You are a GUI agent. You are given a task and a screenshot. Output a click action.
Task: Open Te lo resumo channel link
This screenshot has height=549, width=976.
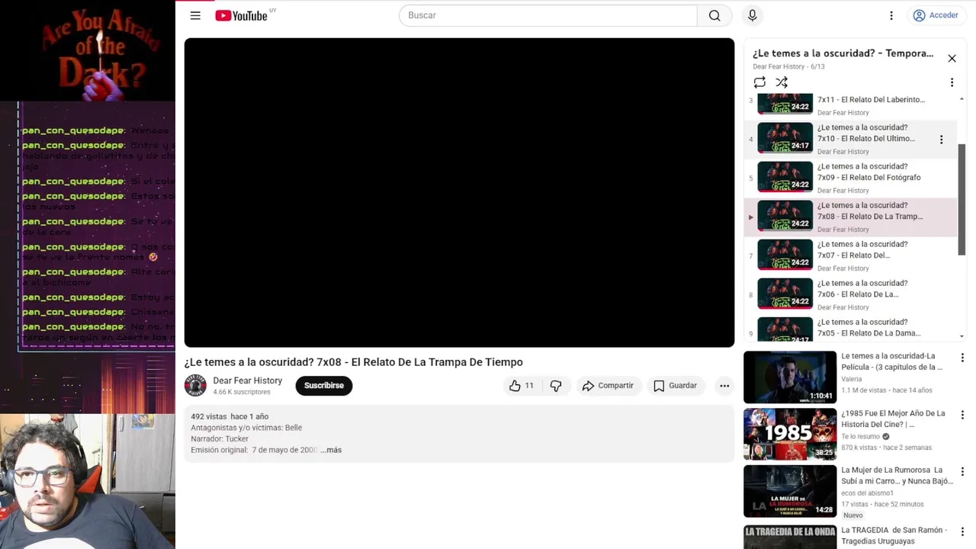[861, 437]
